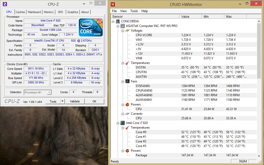Click the HWMonitor red H title icon
This screenshot has width=264, height=165.
pyautogui.click(x=113, y=4)
